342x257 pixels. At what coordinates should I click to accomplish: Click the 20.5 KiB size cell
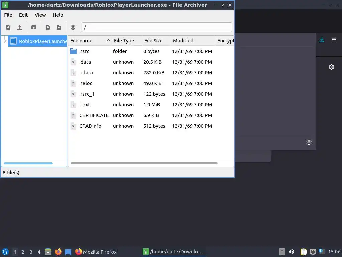click(152, 62)
